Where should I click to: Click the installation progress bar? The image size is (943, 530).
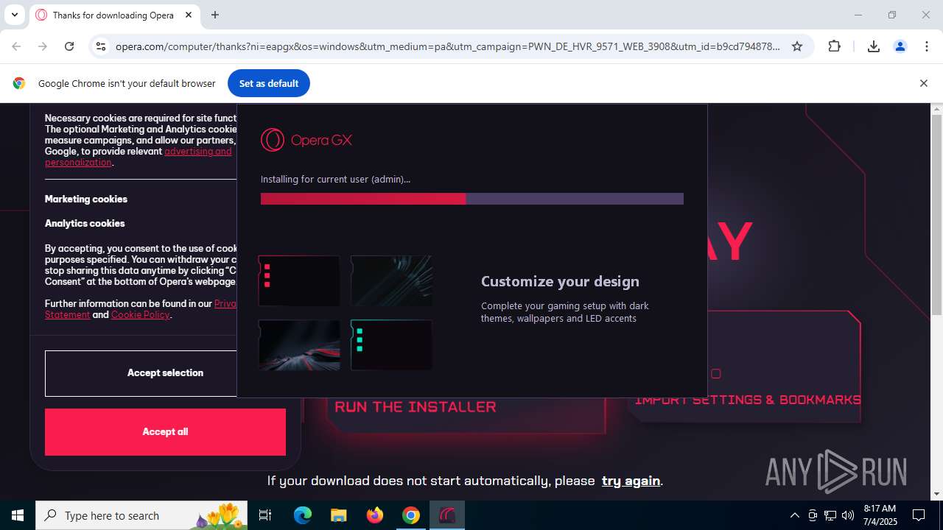pos(472,199)
